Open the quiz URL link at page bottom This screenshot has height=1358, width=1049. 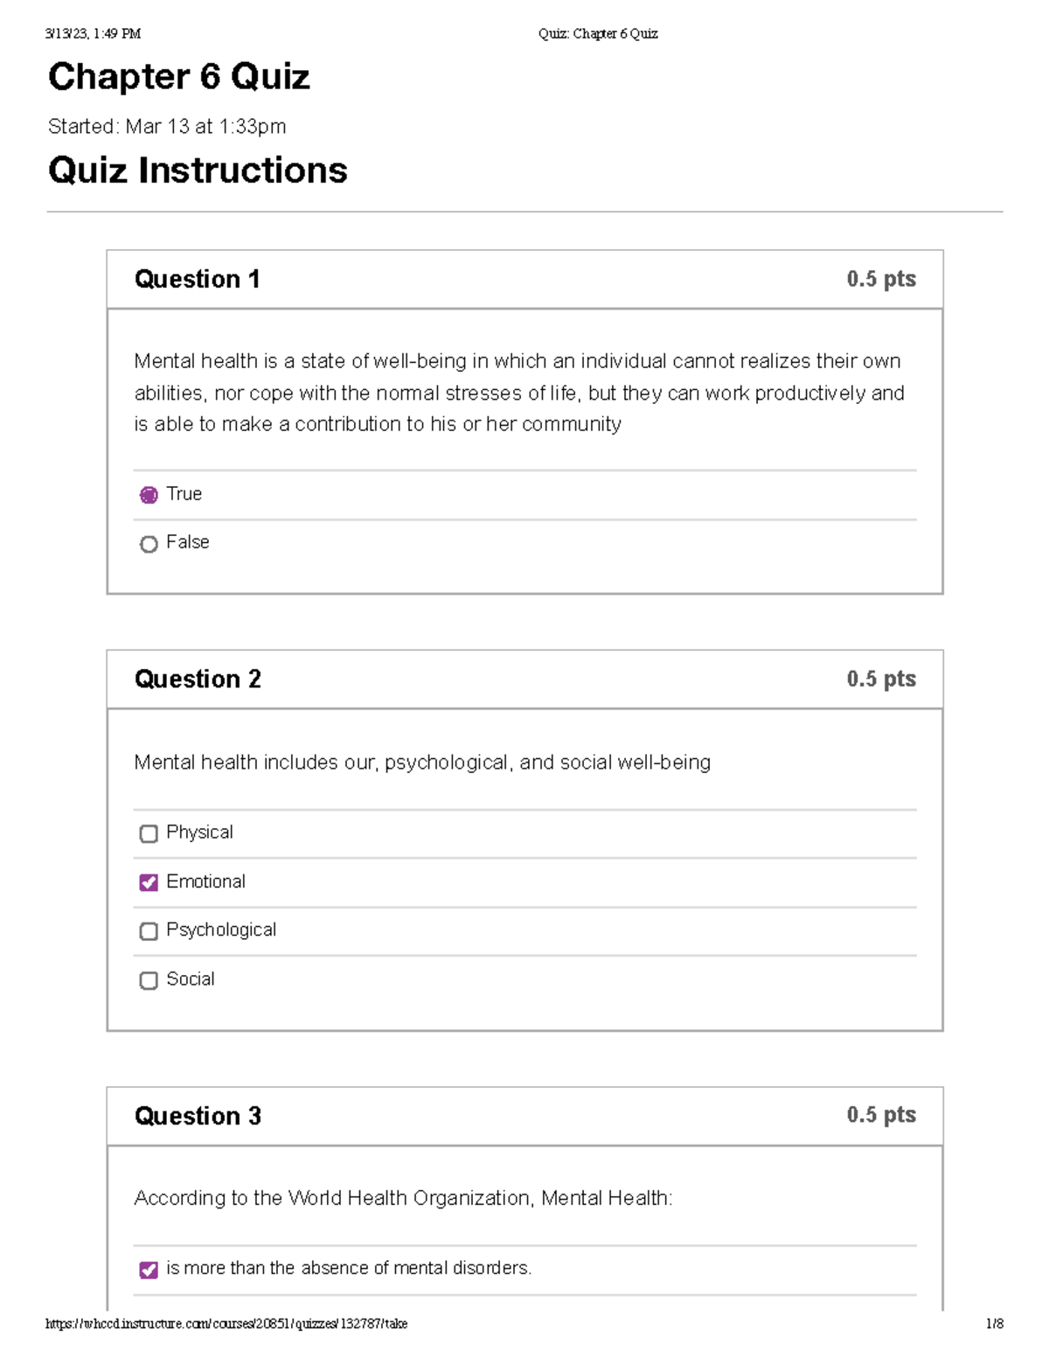coord(227,1324)
